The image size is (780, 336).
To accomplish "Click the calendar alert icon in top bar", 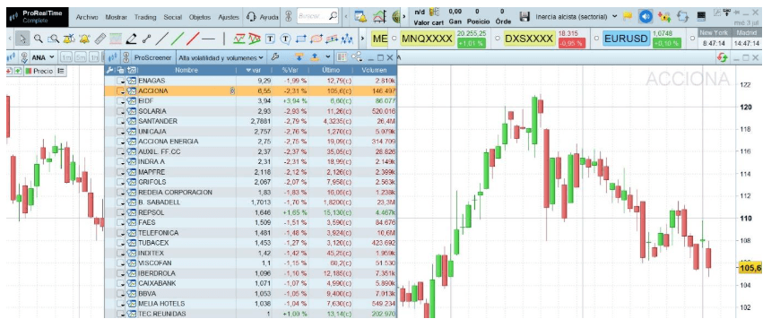I will (360, 17).
